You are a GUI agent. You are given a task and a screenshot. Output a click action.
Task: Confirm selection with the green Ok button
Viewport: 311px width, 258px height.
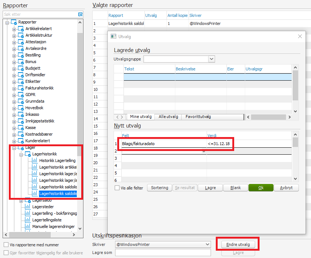click(x=261, y=188)
